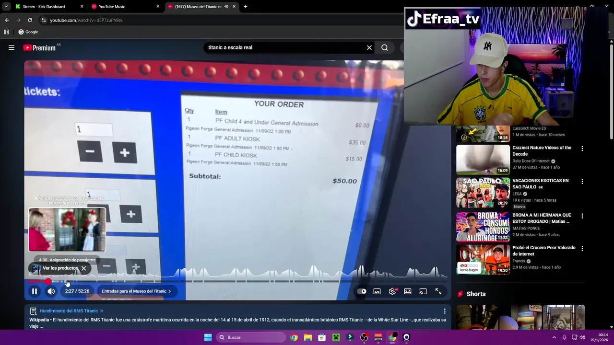Image resolution: width=614 pixels, height=345 pixels.
Task: Open options for 'Probé el Crucero Peor Valorado'
Action: (x=582, y=249)
